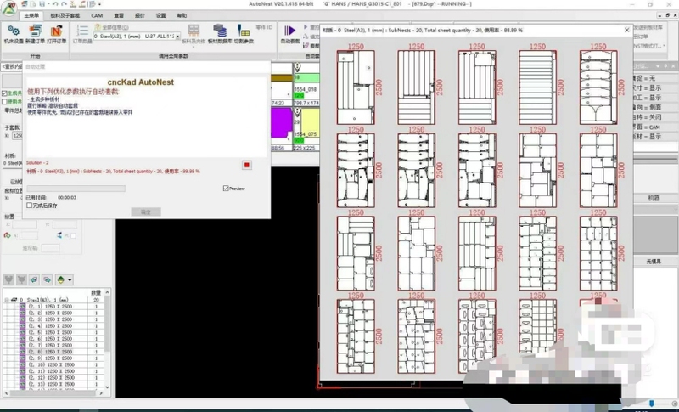Click the 机器 button in the right panel
Viewport: 679px width, 412px height.
coord(654,198)
